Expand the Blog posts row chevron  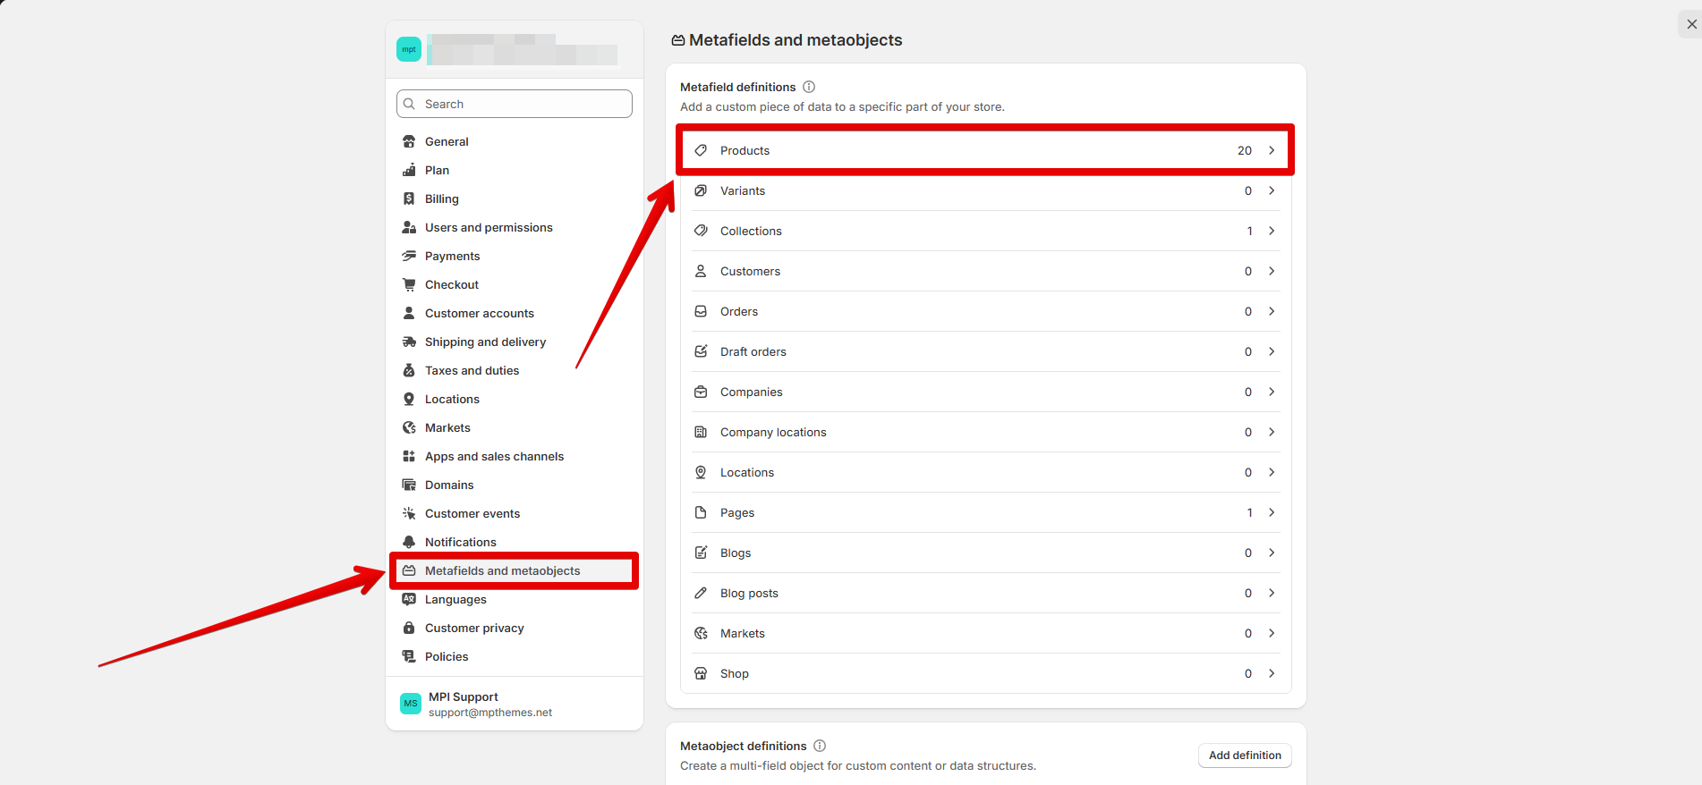point(1272,593)
